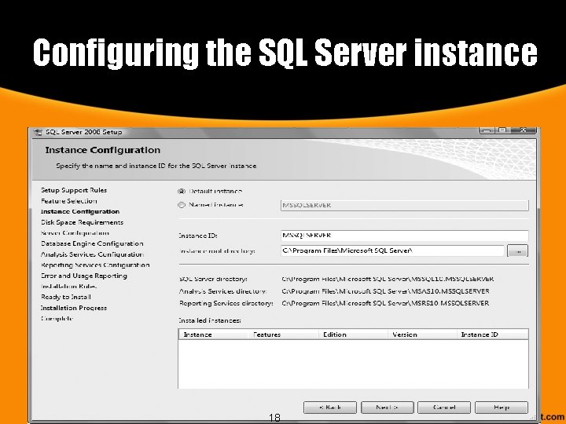
Task: Select the Default instance radio button
Action: pyautogui.click(x=182, y=191)
